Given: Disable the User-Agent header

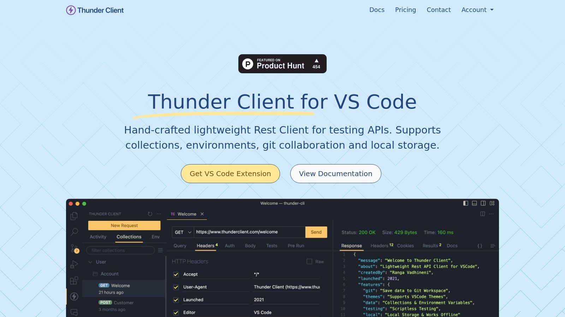Looking at the screenshot, I should pyautogui.click(x=176, y=287).
